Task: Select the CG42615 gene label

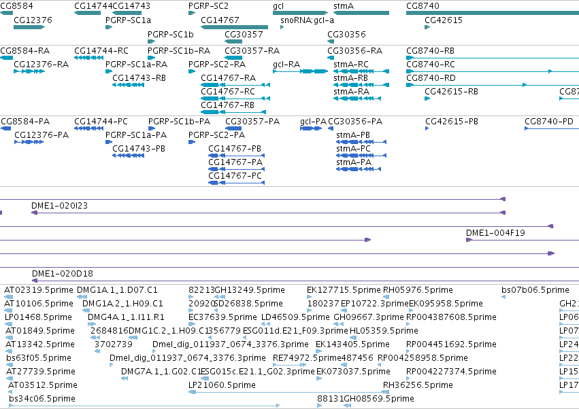Action: (x=444, y=20)
